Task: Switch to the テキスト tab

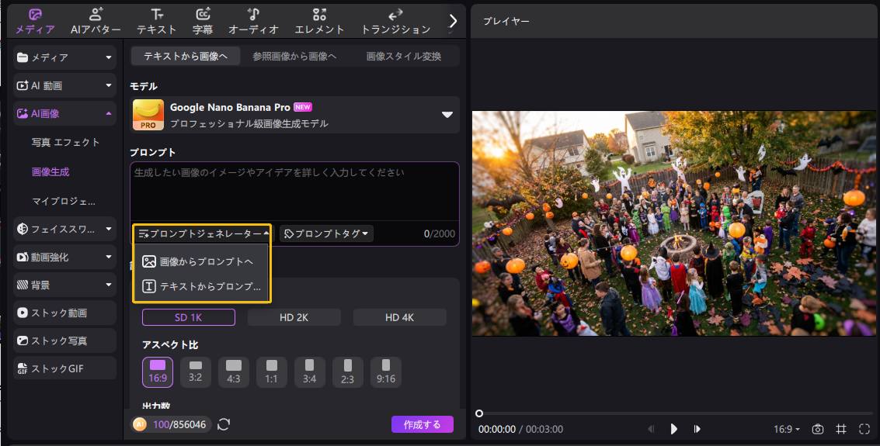Action: [x=157, y=21]
